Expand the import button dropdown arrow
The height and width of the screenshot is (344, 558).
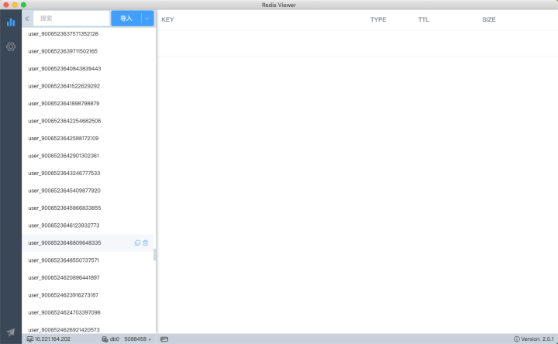coord(147,19)
